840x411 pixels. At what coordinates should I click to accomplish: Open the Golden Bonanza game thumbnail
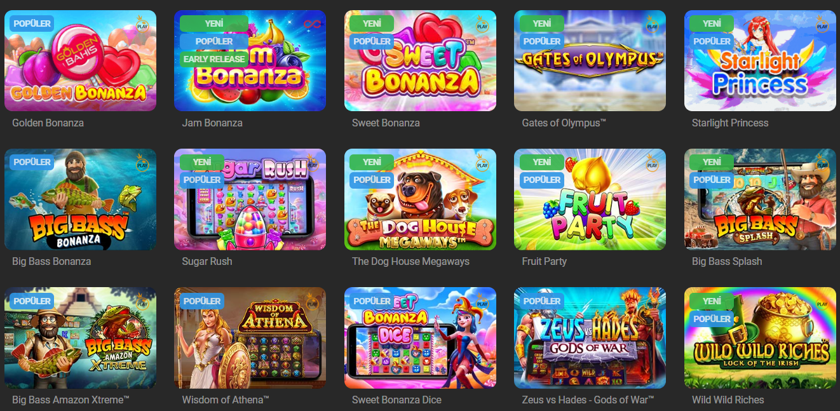80,60
